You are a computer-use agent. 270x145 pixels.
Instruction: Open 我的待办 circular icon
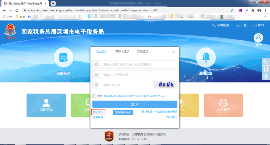(x=63, y=57)
